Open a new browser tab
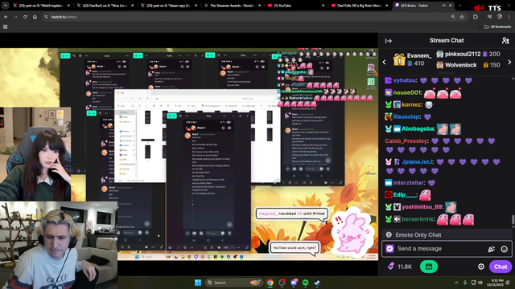This screenshot has width=515, height=289. (x=459, y=6)
